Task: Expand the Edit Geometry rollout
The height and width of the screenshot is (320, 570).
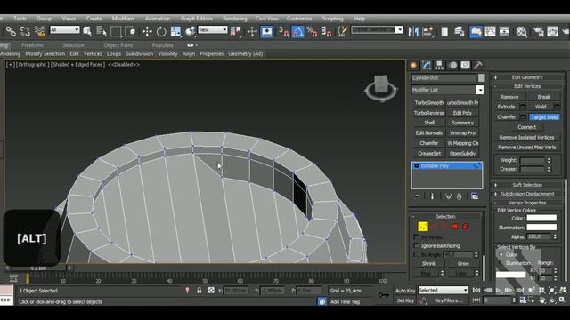Action: (x=527, y=77)
